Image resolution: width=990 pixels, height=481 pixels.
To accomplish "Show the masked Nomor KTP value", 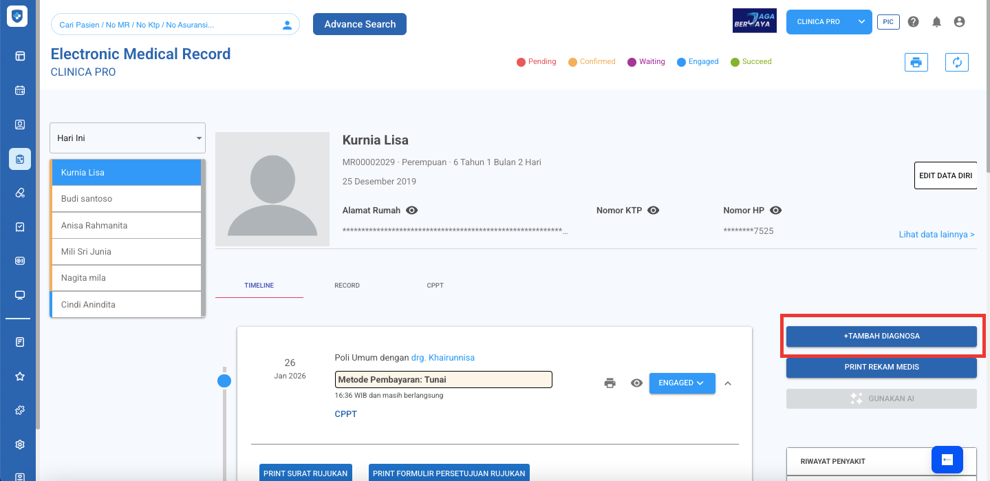I will point(654,211).
